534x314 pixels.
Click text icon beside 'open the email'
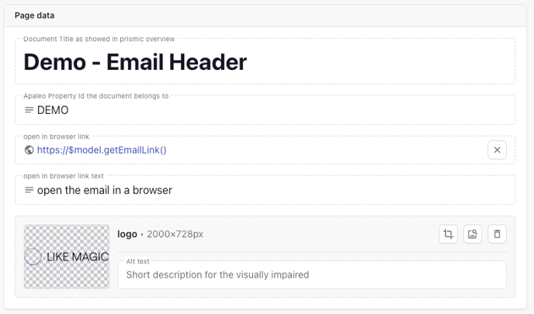tap(29, 190)
